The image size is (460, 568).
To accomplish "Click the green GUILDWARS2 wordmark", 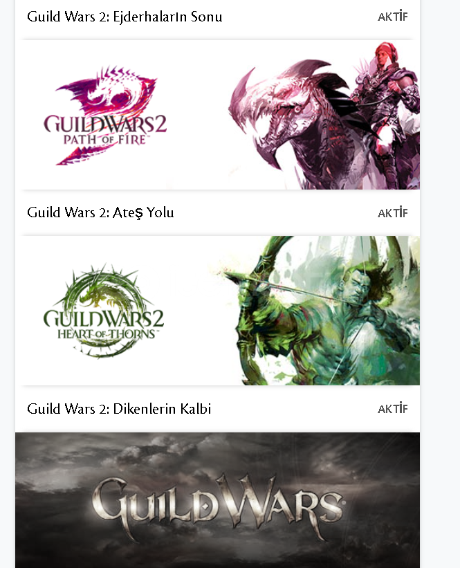I will point(104,318).
